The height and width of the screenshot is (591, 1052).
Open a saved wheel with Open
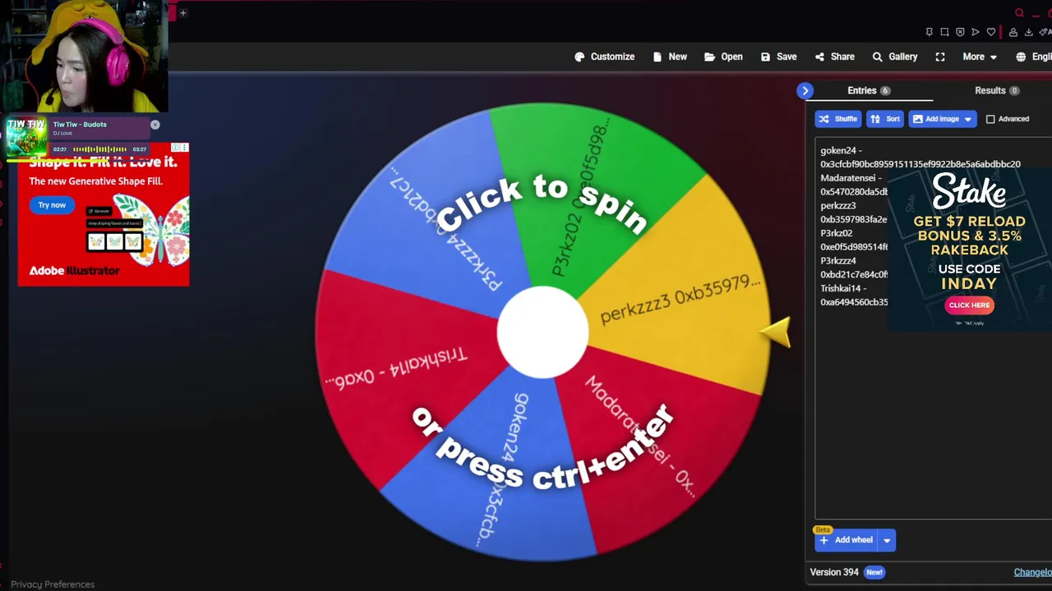pos(723,57)
